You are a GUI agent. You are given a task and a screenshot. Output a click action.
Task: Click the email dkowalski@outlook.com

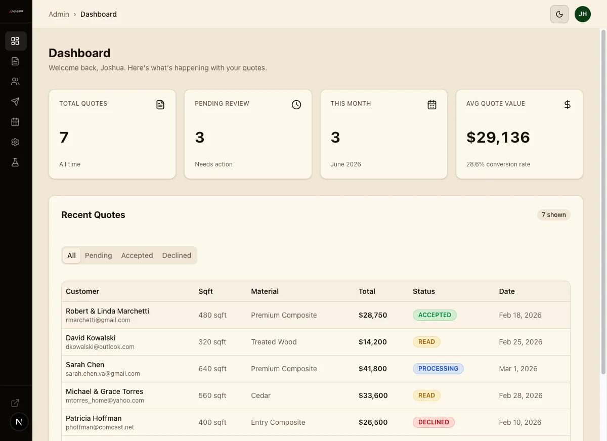100,347
